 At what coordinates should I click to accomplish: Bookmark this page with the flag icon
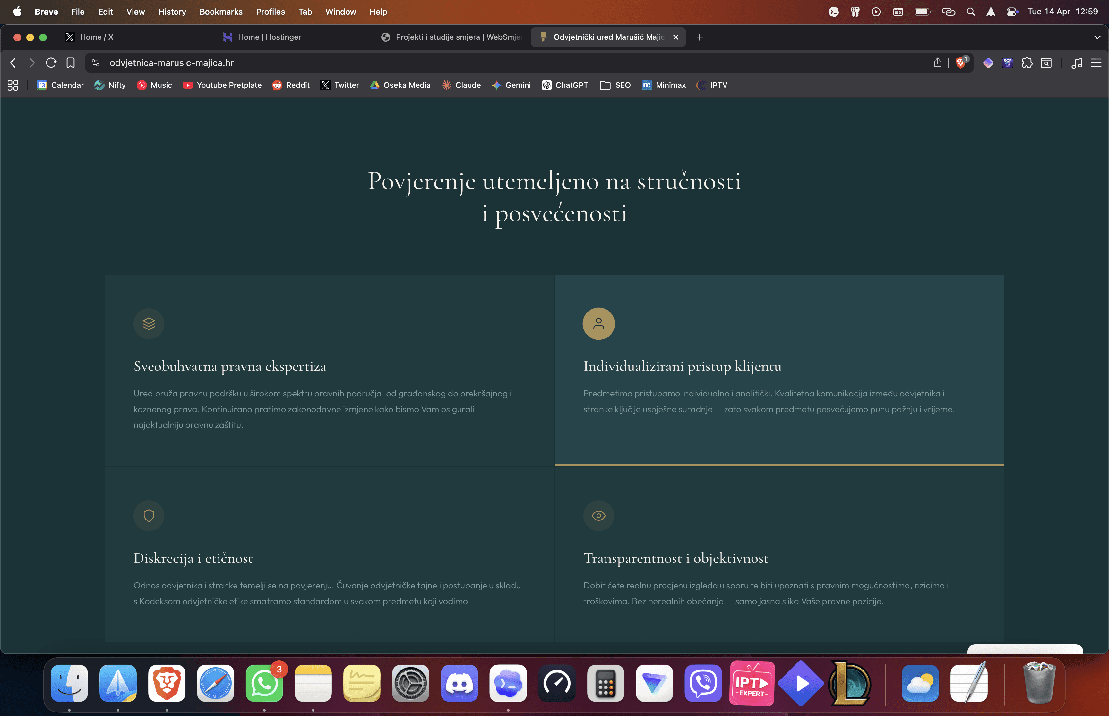[x=70, y=63]
